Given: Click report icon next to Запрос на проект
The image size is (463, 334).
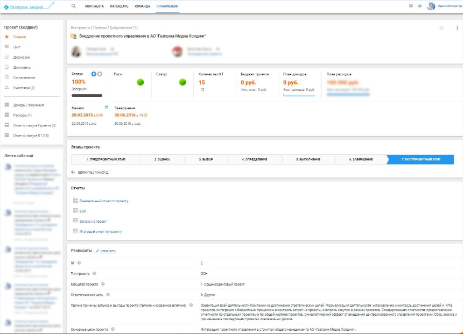Looking at the screenshot, I should (x=75, y=221).
